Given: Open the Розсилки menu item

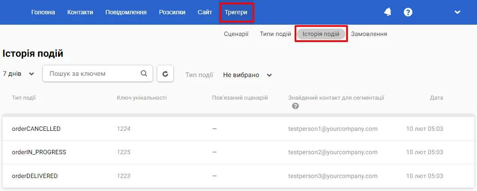Looking at the screenshot, I should 172,12.
